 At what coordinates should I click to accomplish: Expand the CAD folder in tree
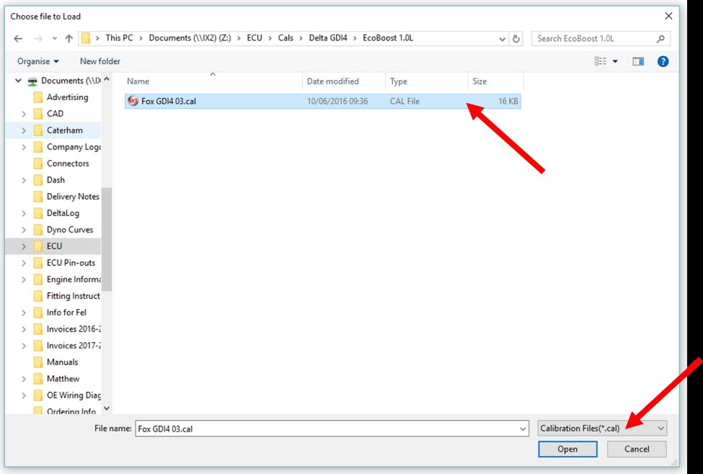[x=24, y=114]
